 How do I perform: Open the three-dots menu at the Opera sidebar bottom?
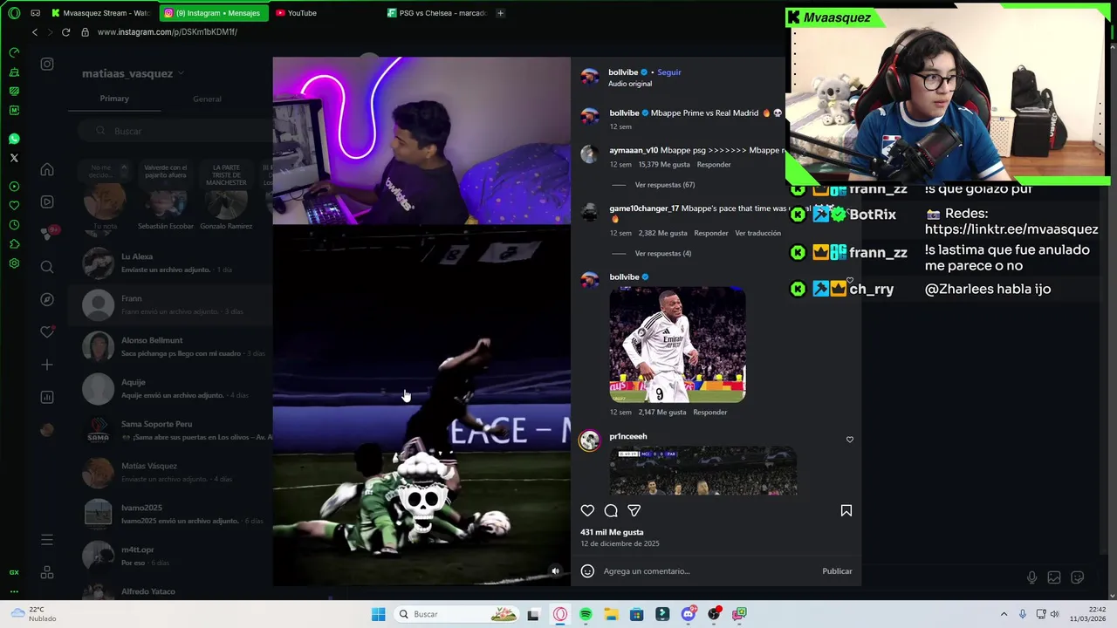[x=14, y=591]
